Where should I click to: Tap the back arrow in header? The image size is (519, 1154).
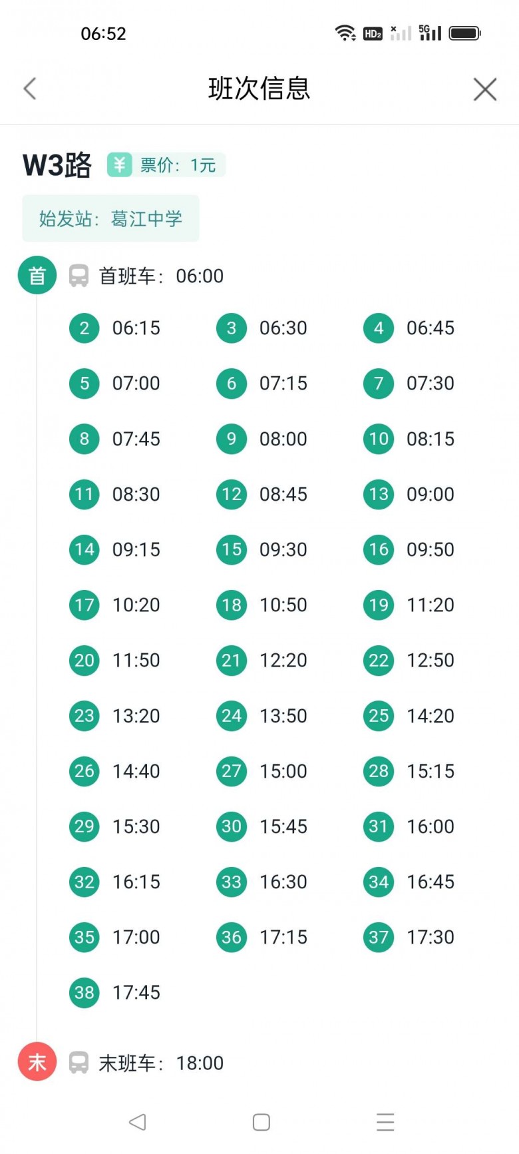pyautogui.click(x=30, y=89)
